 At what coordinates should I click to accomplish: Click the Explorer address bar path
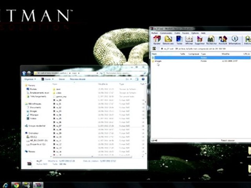pyautogui.click(x=66, y=73)
